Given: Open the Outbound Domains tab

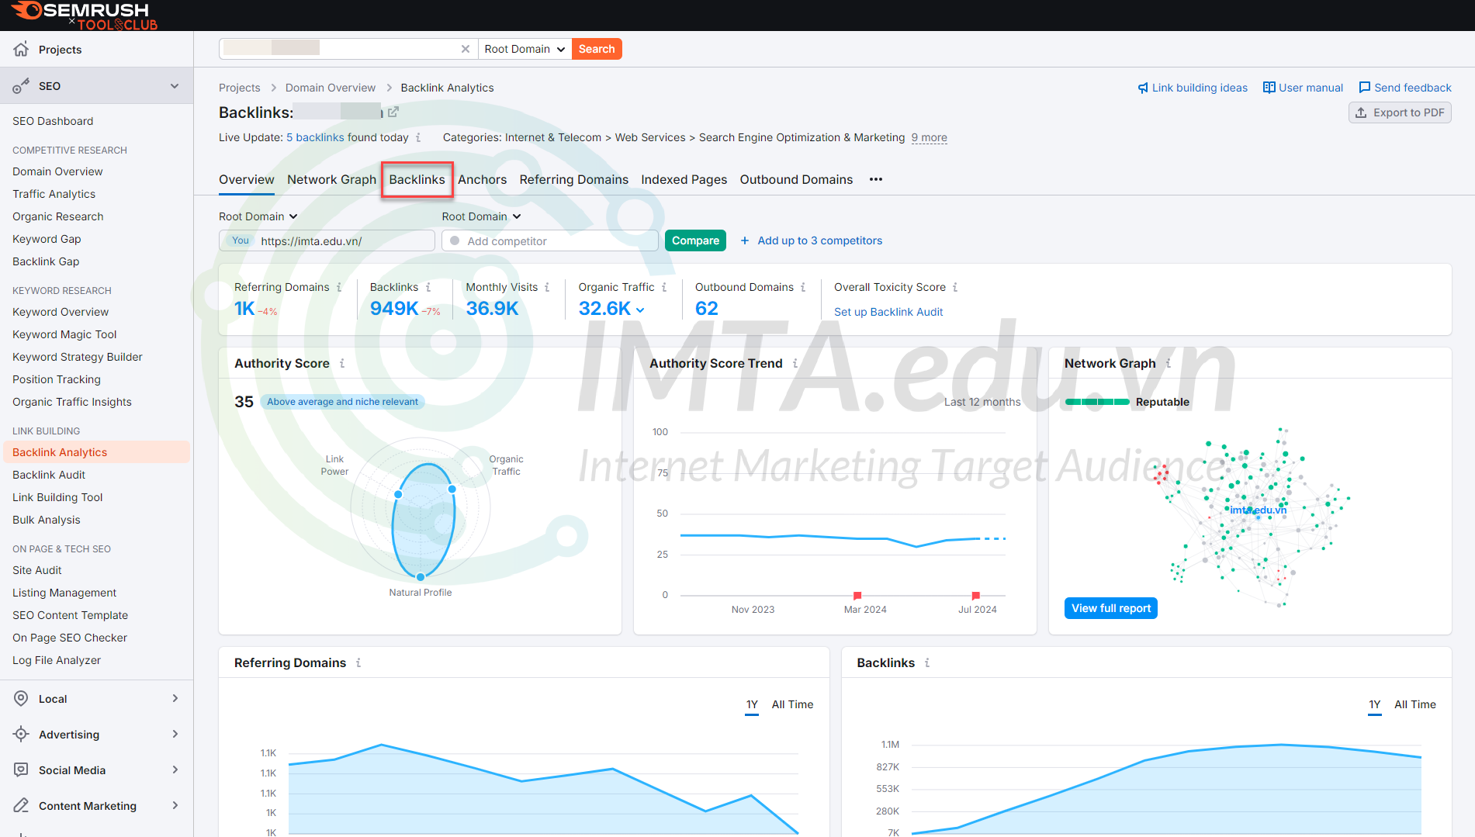Looking at the screenshot, I should (x=796, y=179).
